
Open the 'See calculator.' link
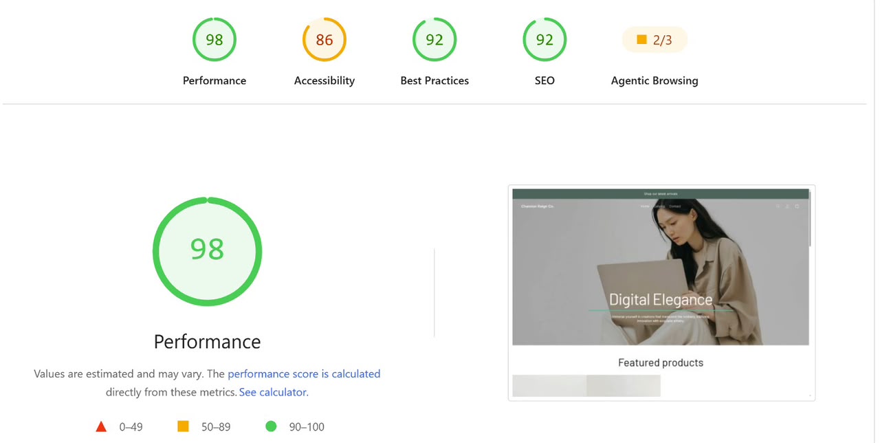(274, 392)
